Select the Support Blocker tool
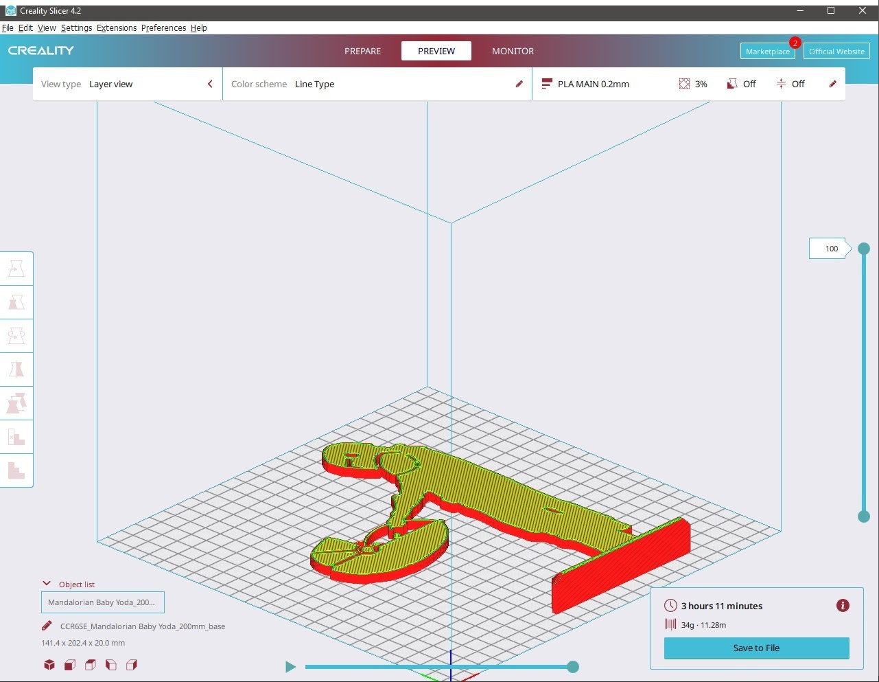The image size is (879, 682). 16,437
